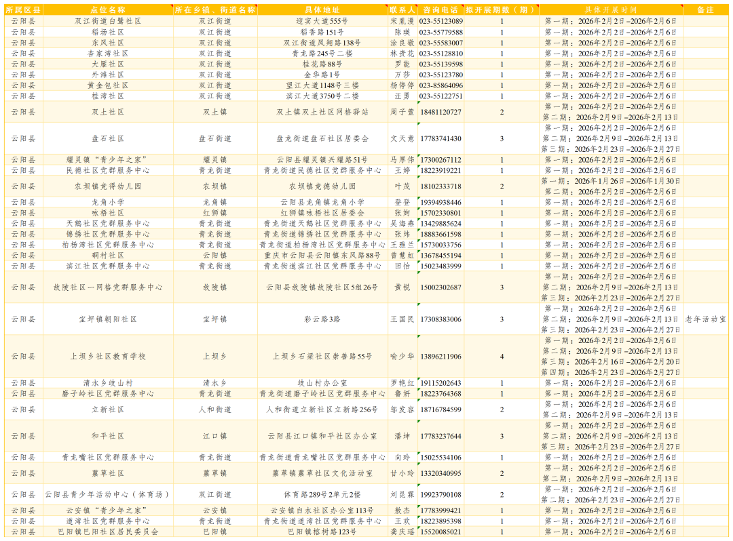Select address 稻香路151号
Viewport: 733px width, 541px height.
[x=322, y=33]
